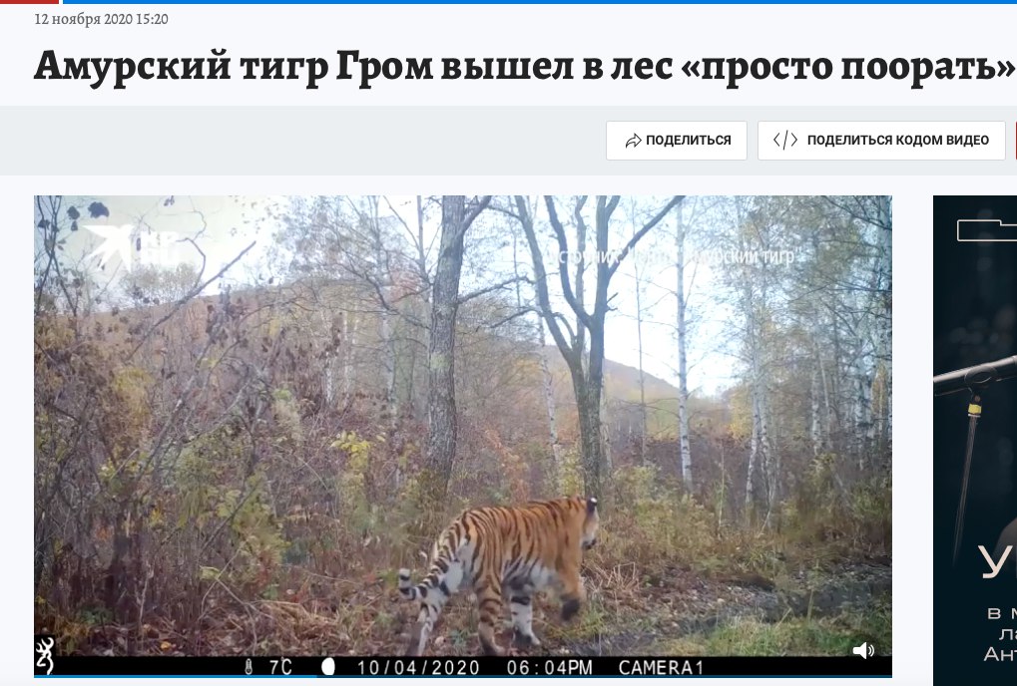Click the embed code brackets icon
Image resolution: width=1017 pixels, height=686 pixels.
pyautogui.click(x=784, y=140)
